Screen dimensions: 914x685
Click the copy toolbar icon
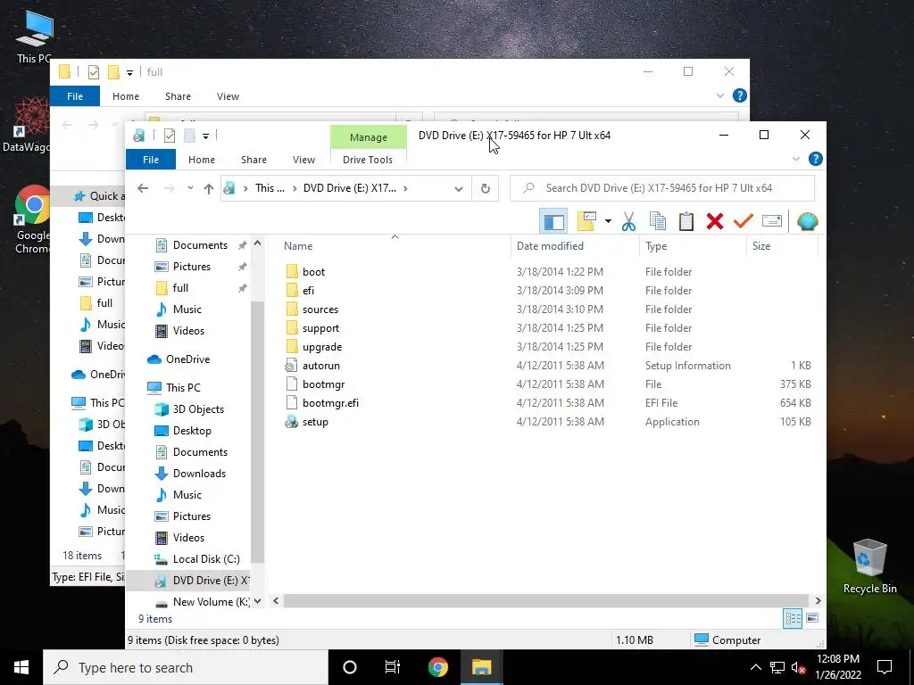[x=658, y=221]
